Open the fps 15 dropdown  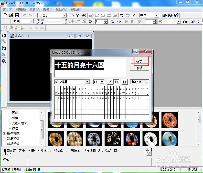point(179,21)
